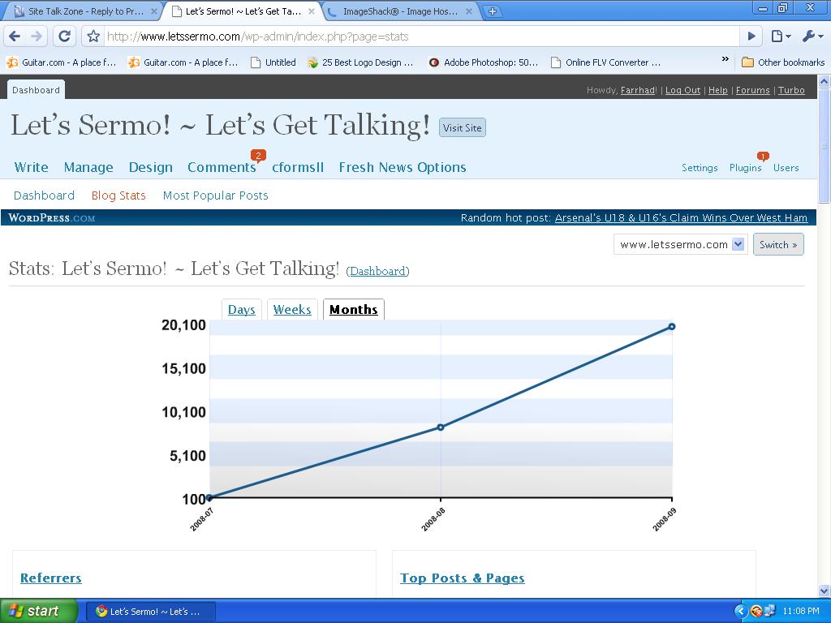This screenshot has height=623, width=831.
Task: Click the 2008-08 data point on chart
Action: tap(441, 427)
